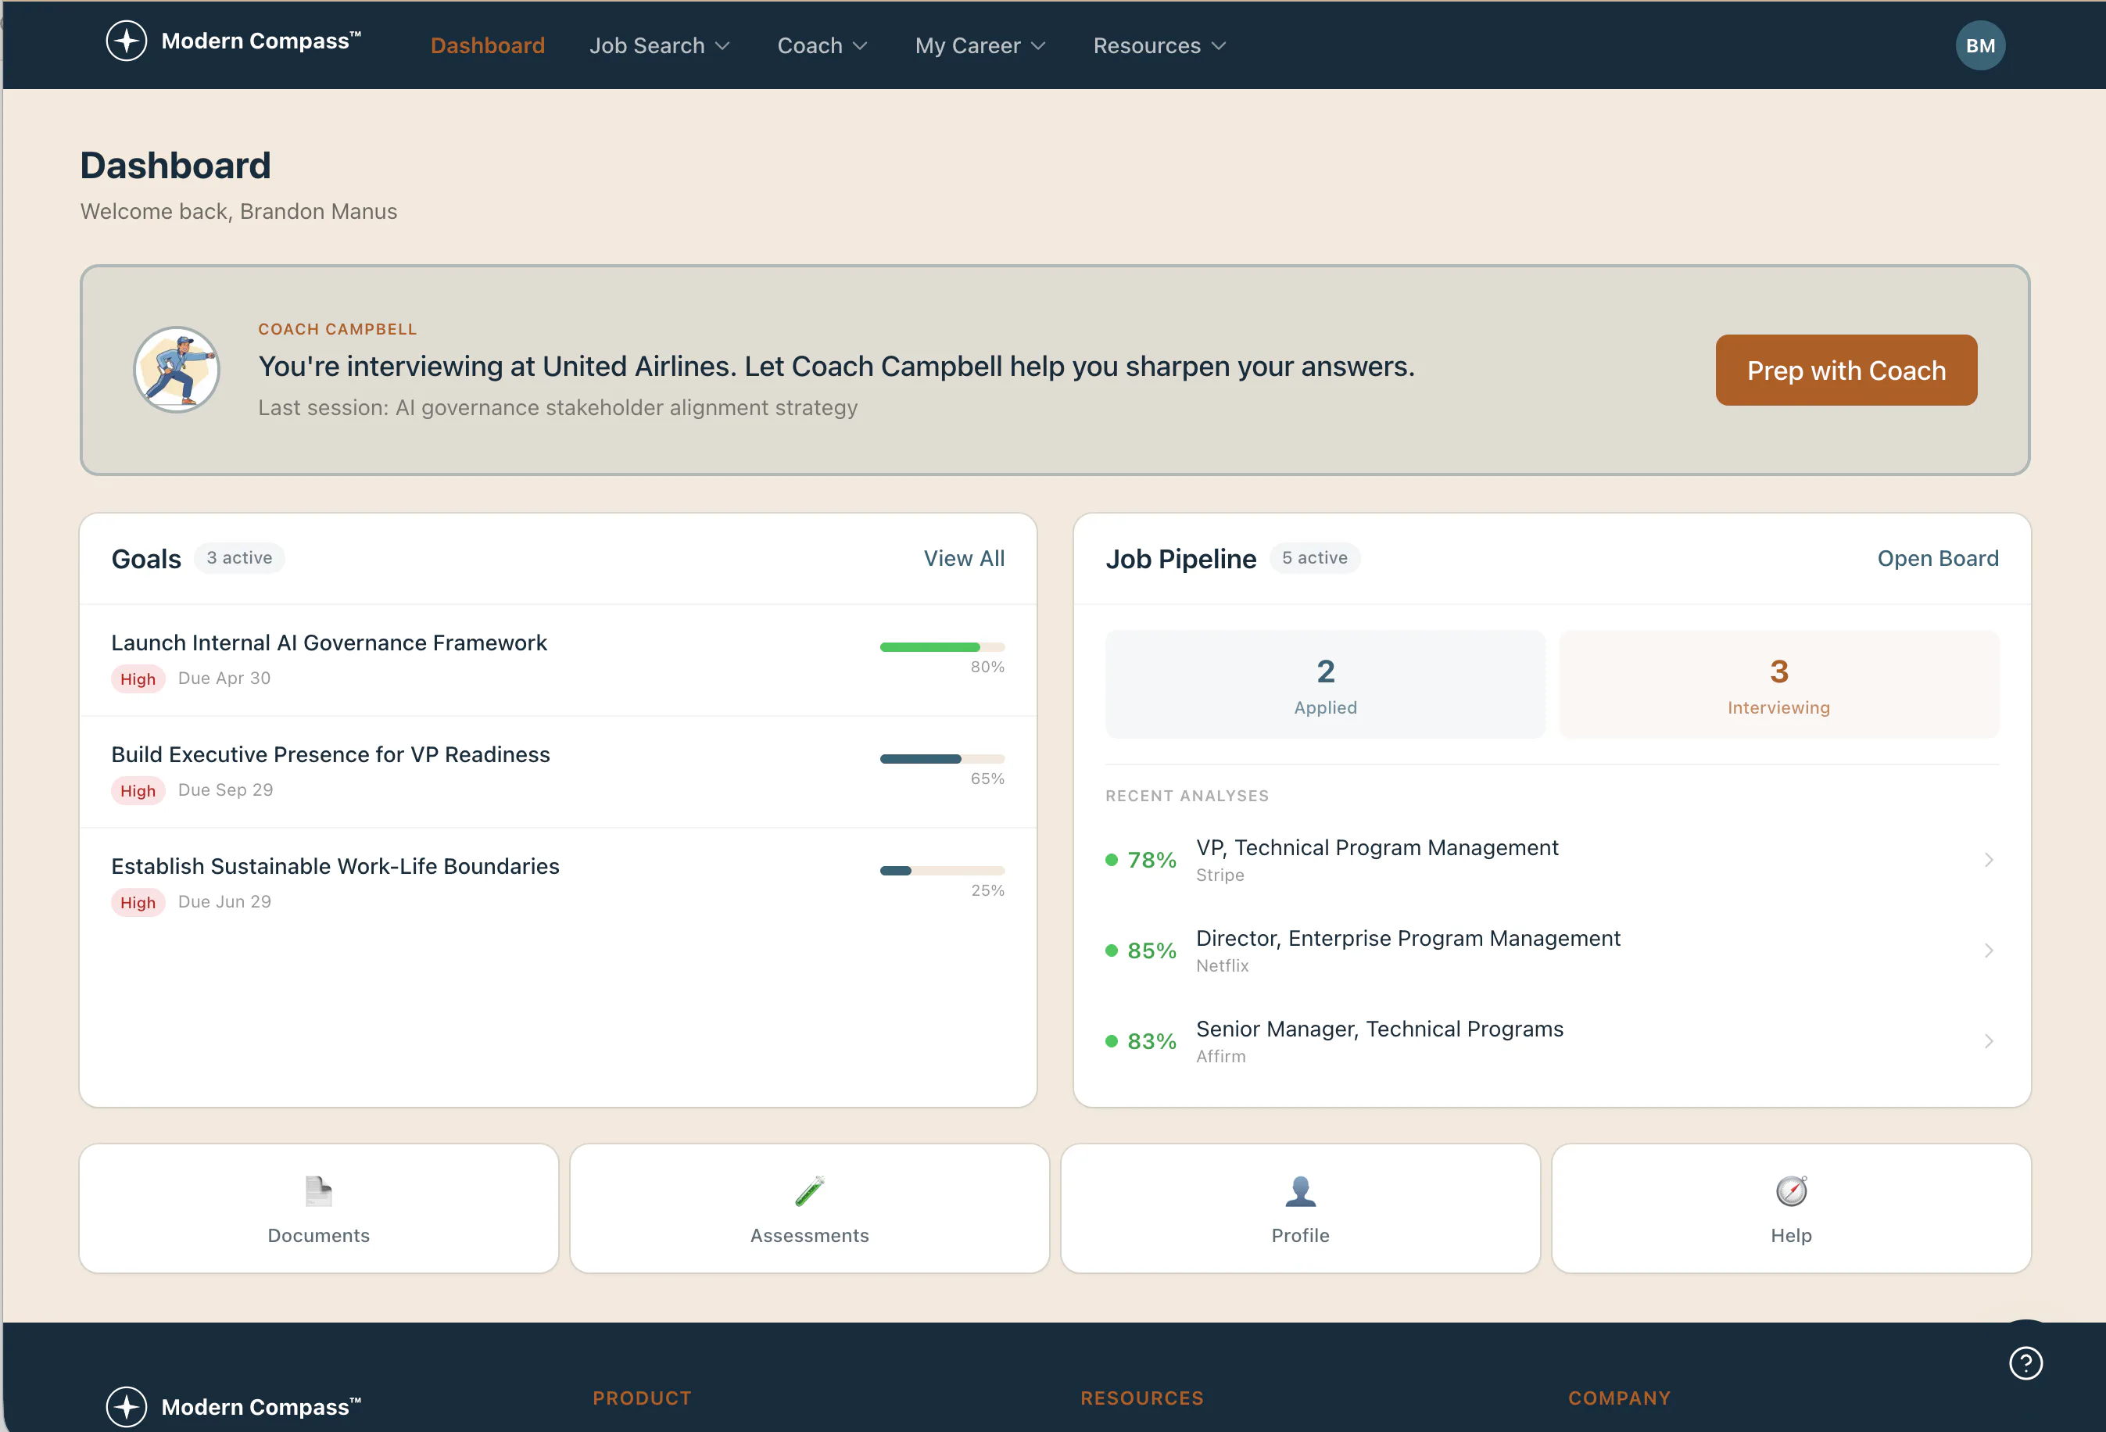Click the Open Board link

tap(1937, 558)
